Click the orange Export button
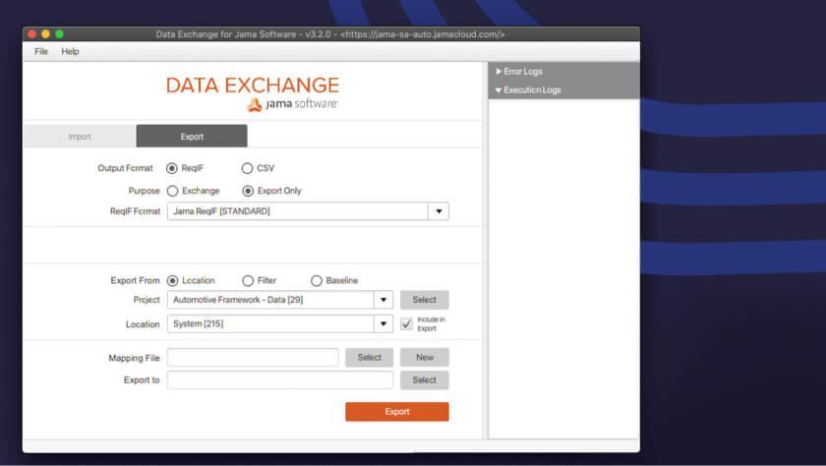The height and width of the screenshot is (466, 826). coord(396,412)
